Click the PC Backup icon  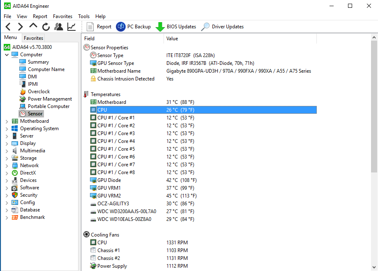pyautogui.click(x=121, y=27)
